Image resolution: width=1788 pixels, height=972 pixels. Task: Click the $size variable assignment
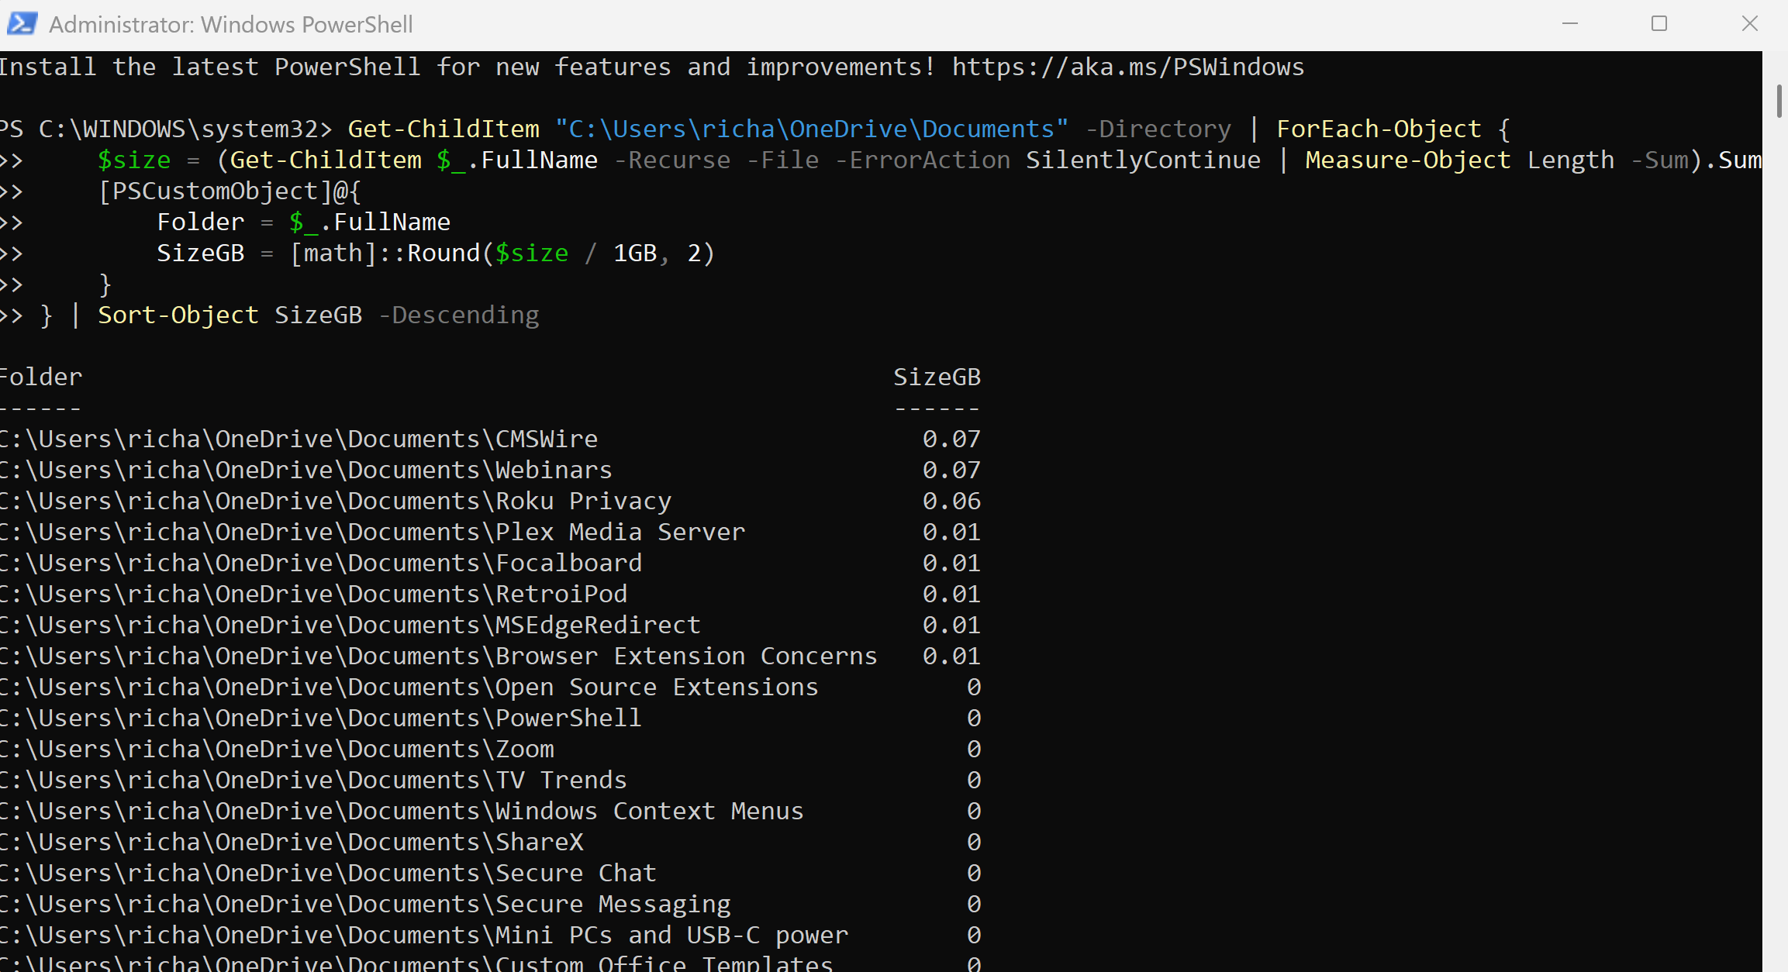(134, 160)
